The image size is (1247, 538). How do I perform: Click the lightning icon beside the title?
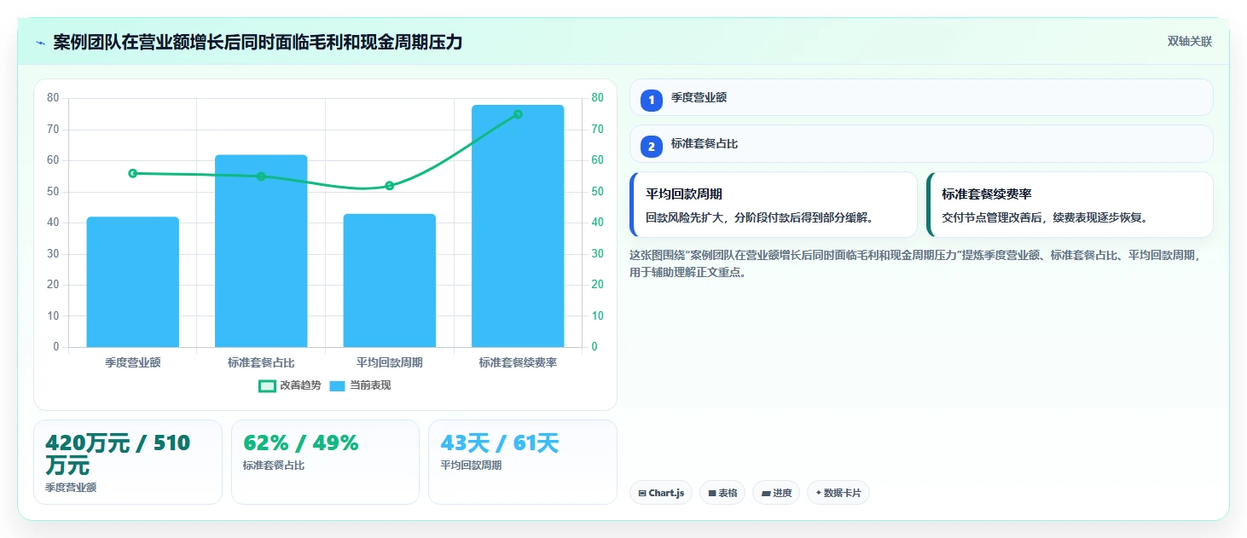(40, 43)
